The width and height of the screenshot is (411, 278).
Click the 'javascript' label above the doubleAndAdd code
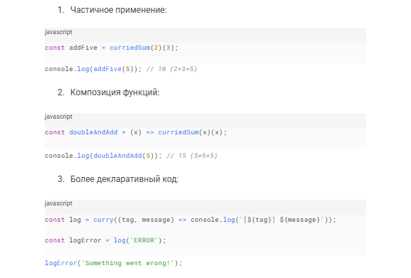click(x=58, y=117)
